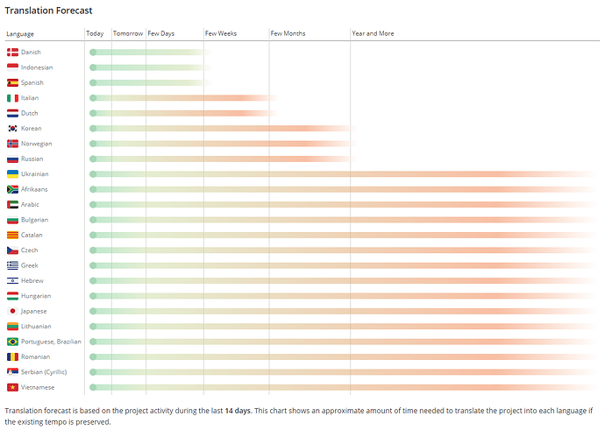This screenshot has width=605, height=430.
Task: Click the Tomorrow column header
Action: pos(128,33)
